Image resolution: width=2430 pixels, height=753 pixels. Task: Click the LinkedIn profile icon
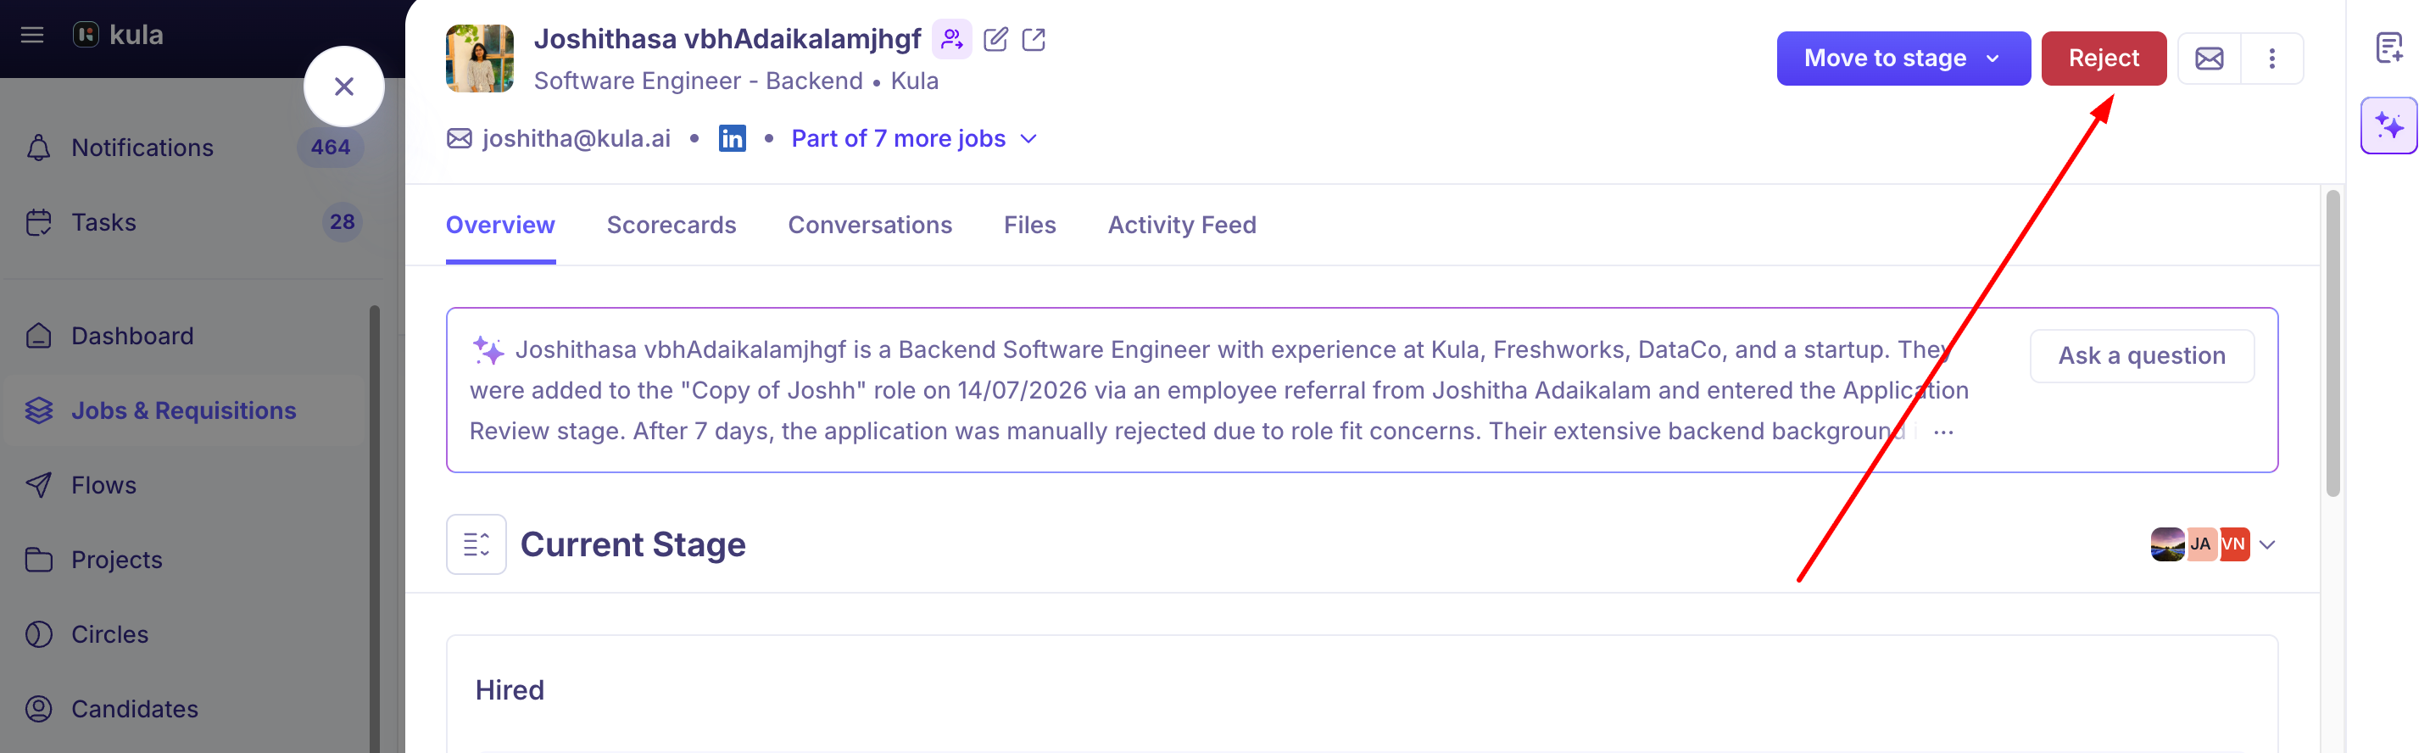732,139
